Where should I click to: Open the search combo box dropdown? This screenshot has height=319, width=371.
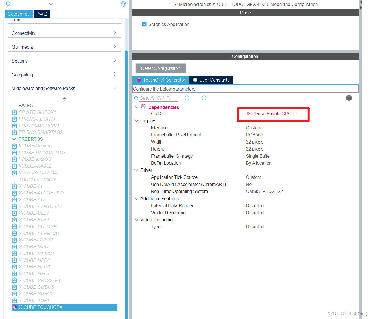click(x=51, y=4)
